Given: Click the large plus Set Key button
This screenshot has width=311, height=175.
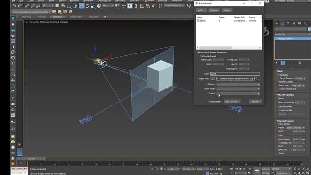Looking at the screenshot, I should coord(257,171).
